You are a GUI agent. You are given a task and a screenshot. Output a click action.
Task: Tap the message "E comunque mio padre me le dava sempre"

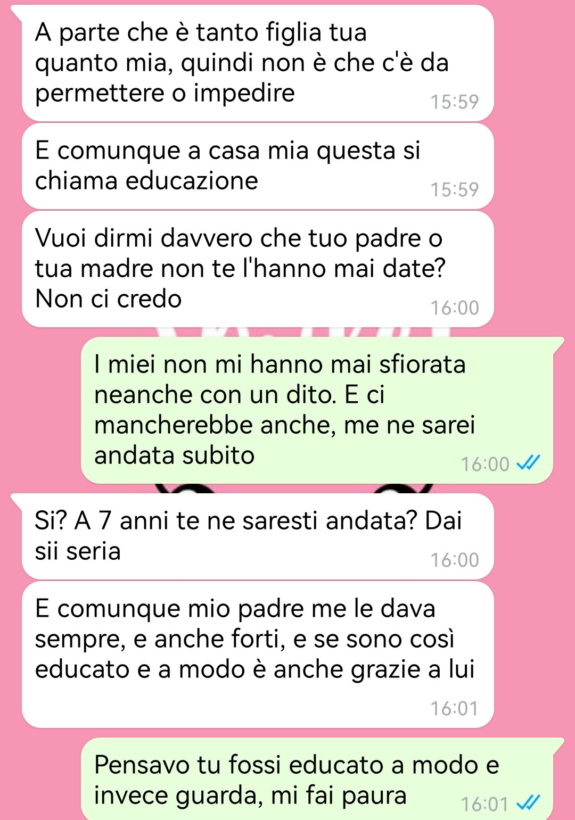(x=258, y=655)
